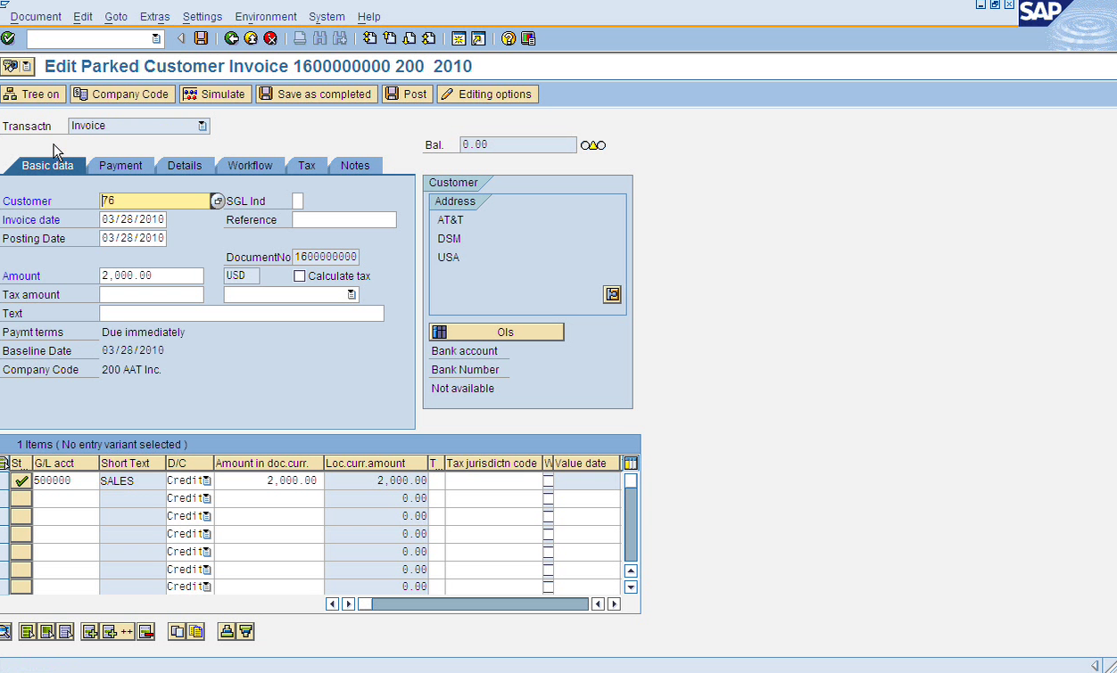Viewport: 1117px width, 673px height.
Task: Click the Print icon in toolbar
Action: pos(301,38)
